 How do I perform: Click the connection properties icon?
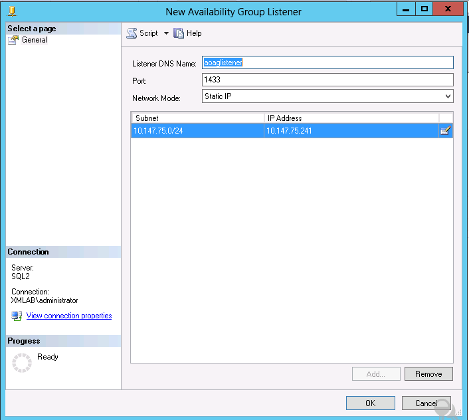tap(17, 316)
